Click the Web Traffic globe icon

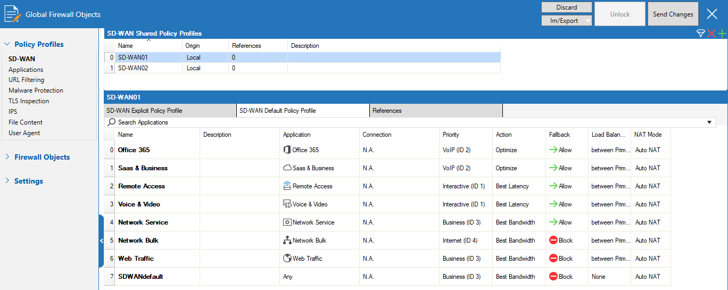tap(287, 259)
